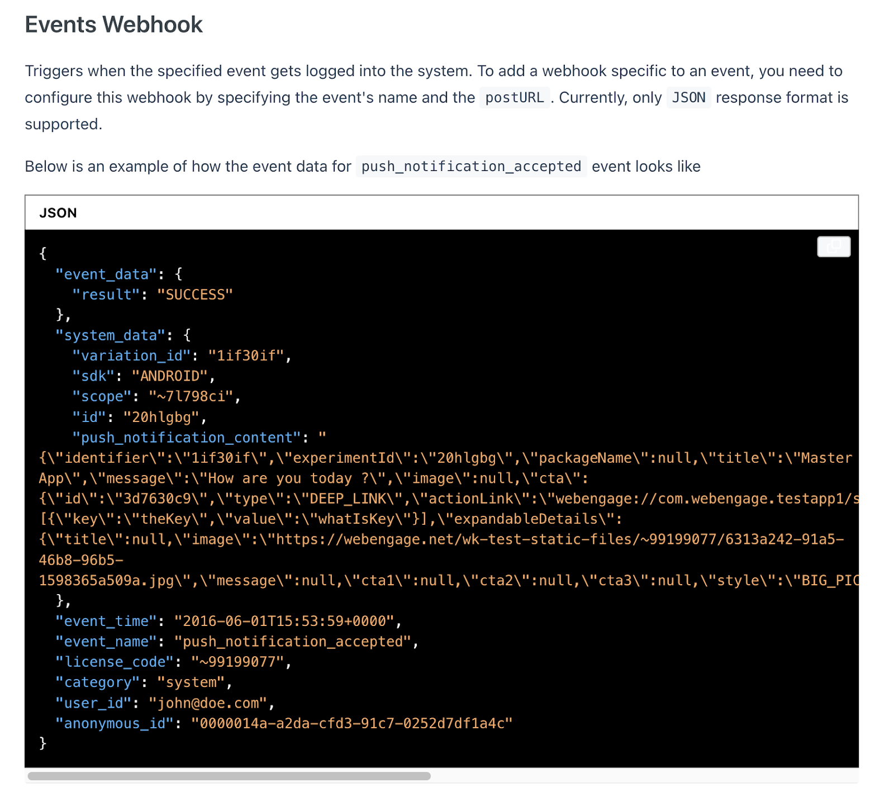
Task: Select the JSON tab above the code block
Action: coord(58,213)
